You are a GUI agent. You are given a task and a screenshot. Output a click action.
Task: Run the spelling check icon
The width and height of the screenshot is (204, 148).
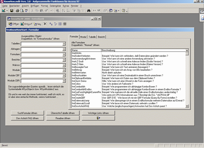click(x=27, y=11)
